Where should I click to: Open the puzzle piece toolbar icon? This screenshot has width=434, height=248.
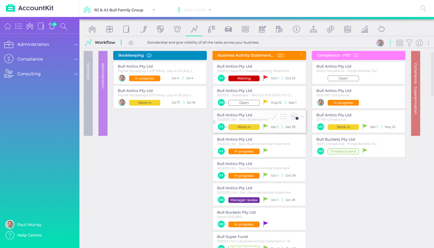pos(109,29)
